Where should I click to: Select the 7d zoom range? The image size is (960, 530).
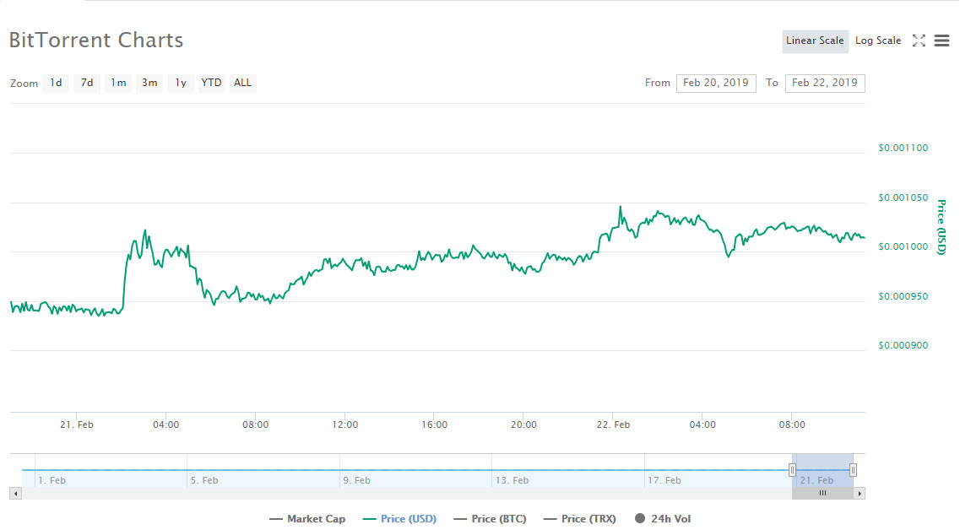pyautogui.click(x=87, y=83)
